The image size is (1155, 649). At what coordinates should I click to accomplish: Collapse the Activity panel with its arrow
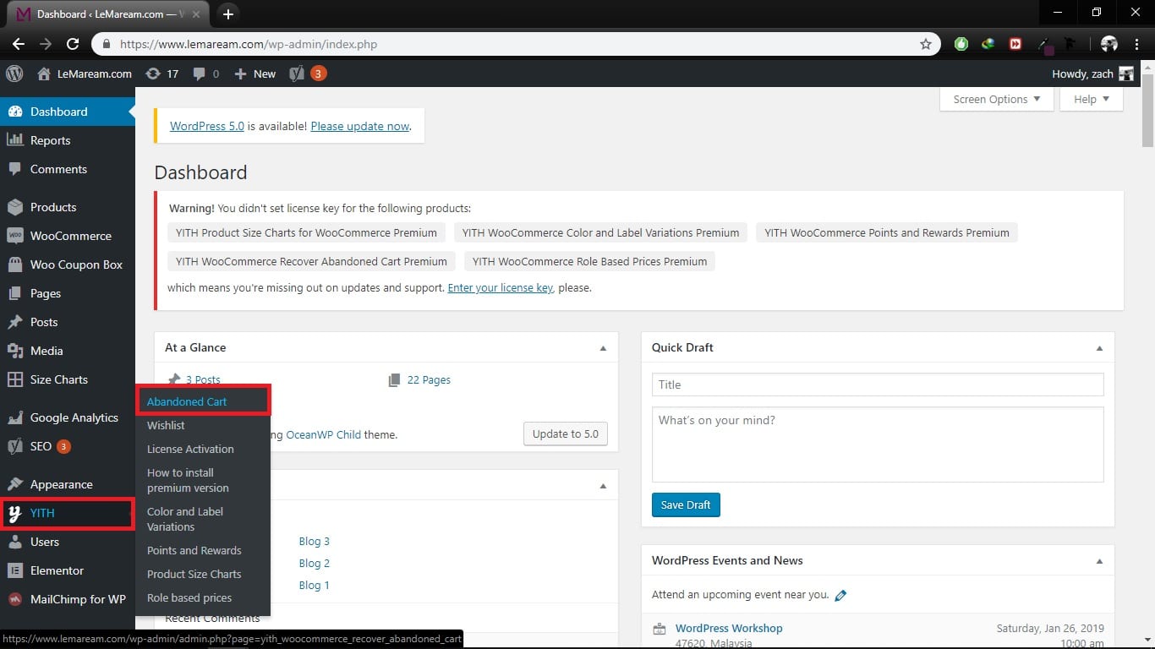point(603,486)
